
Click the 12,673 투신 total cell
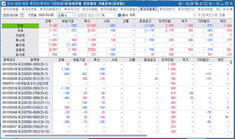pyautogui.click(x=87, y=26)
